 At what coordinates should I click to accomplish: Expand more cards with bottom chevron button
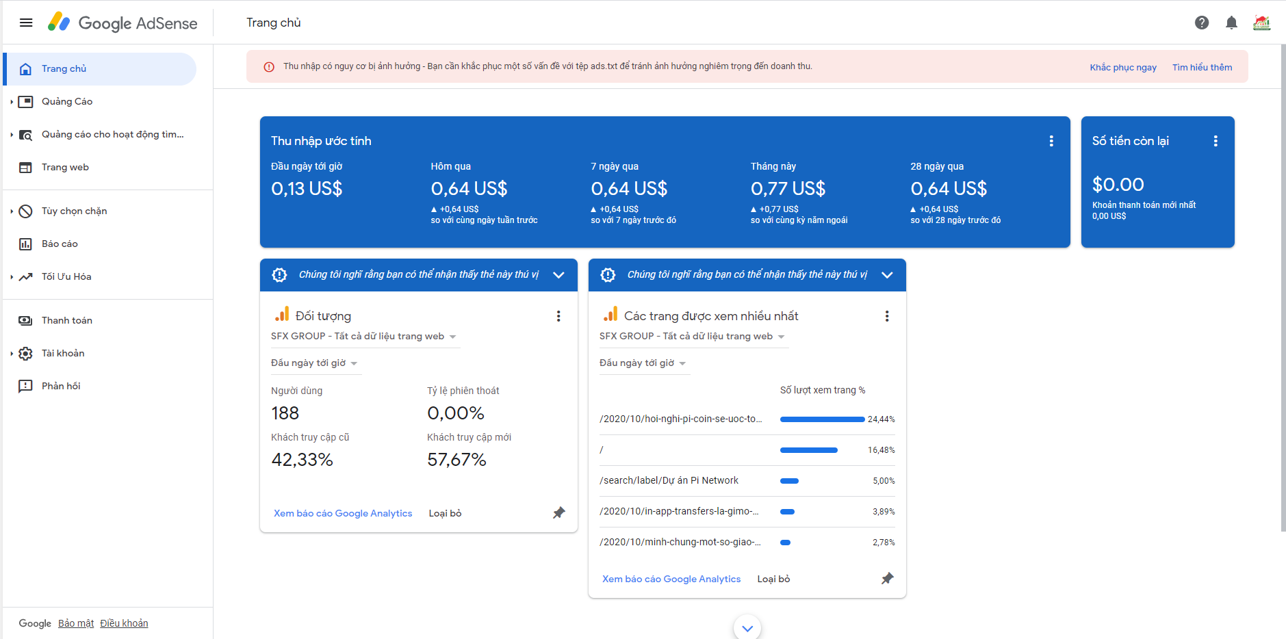[x=747, y=627]
